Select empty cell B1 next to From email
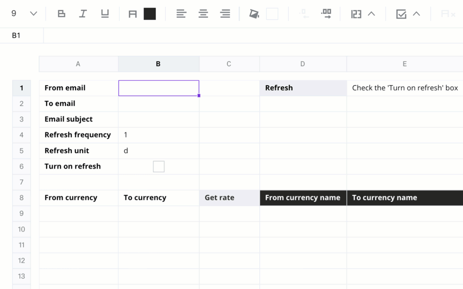Viewport: 463px width, 289px height. (159, 88)
